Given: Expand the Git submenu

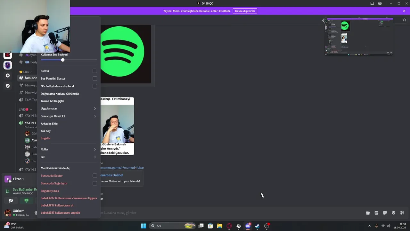Looking at the screenshot, I should pos(68,157).
